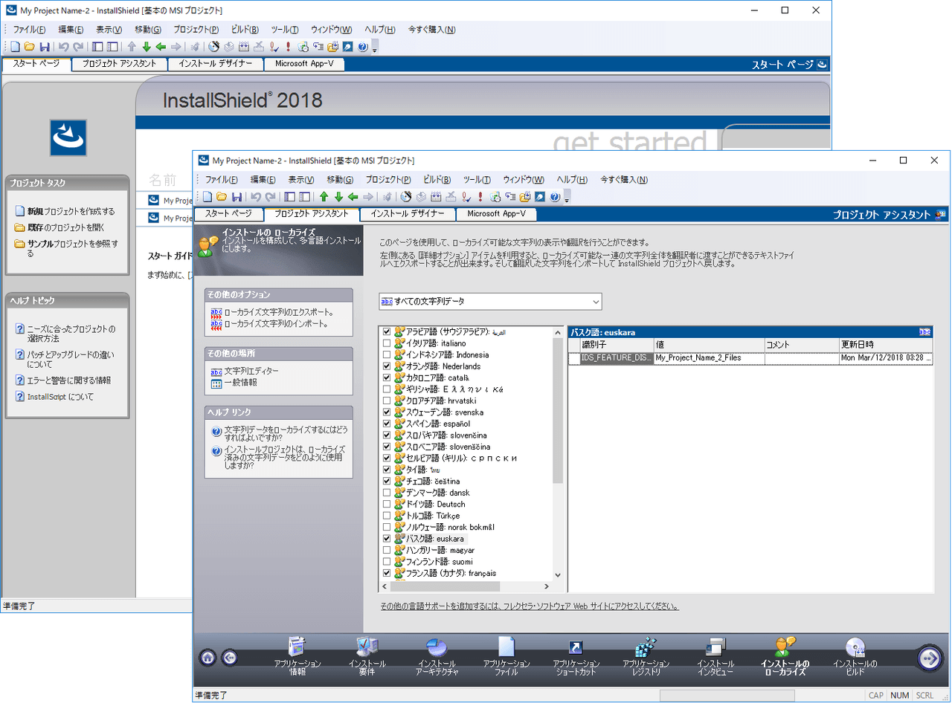Screen dimensions: 952x703
Task: Advance with the bottom bar's round next arrow
Action: [x=929, y=657]
